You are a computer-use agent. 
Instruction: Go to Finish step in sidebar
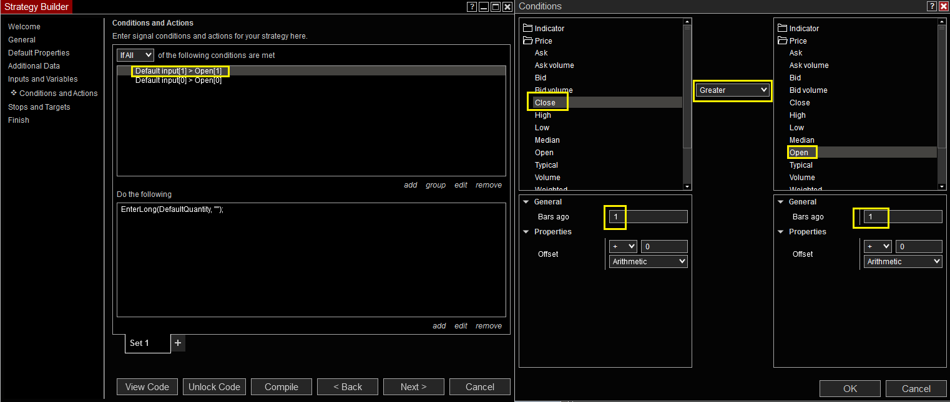pos(19,120)
